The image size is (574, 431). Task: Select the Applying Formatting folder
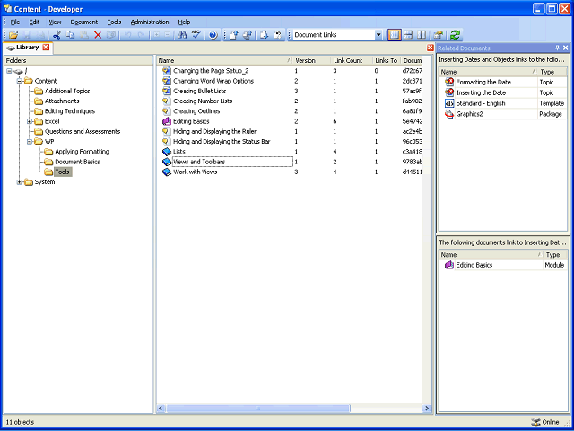pos(82,152)
